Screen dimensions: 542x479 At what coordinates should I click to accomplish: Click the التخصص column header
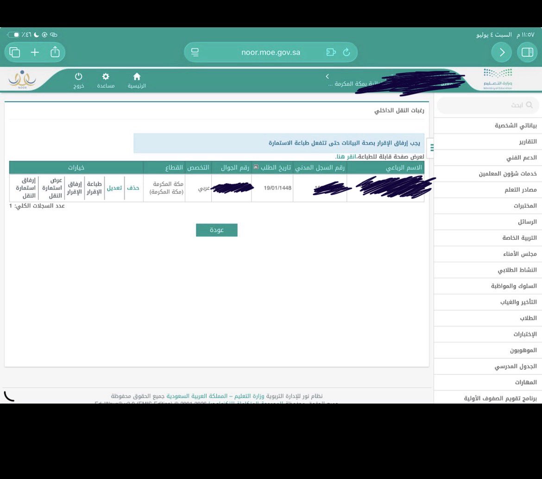tap(198, 168)
